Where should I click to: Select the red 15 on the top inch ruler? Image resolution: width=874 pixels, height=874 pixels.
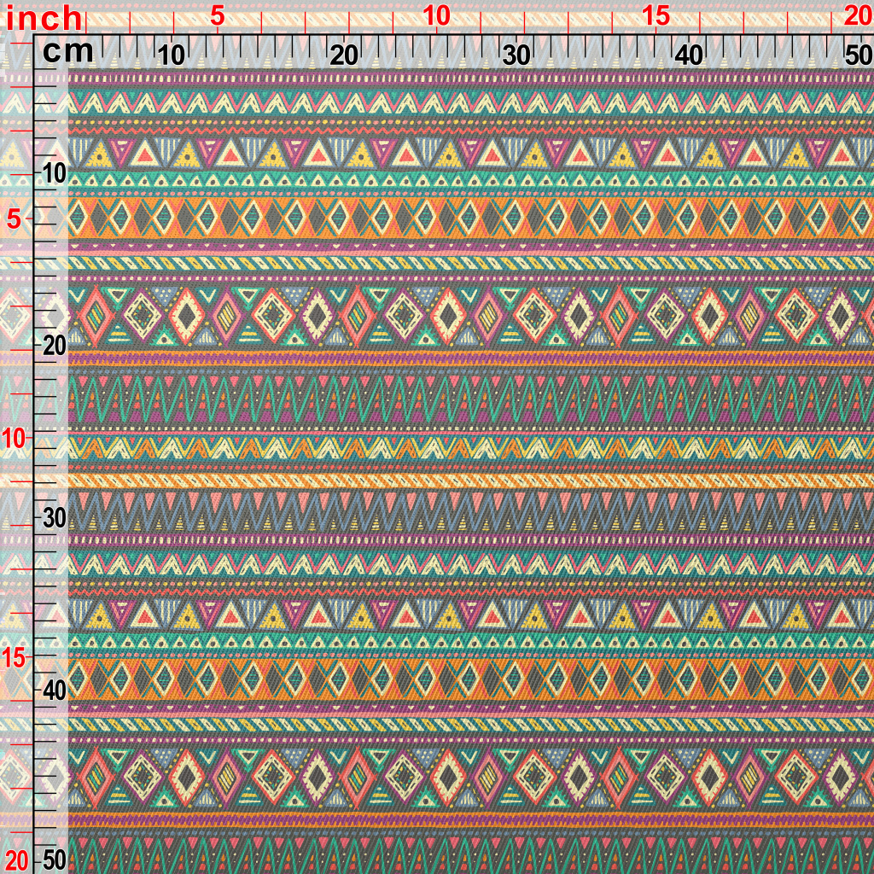click(x=655, y=17)
